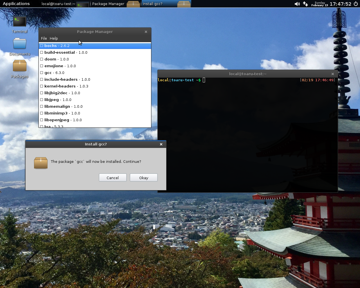Screen dimensions: 360x288
Task: Click the Okay button
Action: [x=144, y=178]
